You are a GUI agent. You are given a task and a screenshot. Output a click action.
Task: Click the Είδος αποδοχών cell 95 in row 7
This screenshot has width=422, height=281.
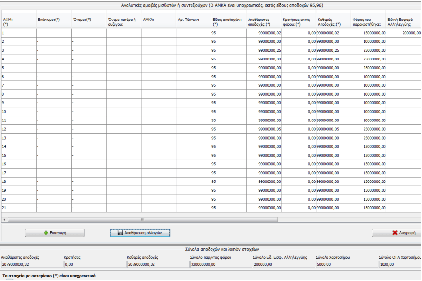[229, 85]
